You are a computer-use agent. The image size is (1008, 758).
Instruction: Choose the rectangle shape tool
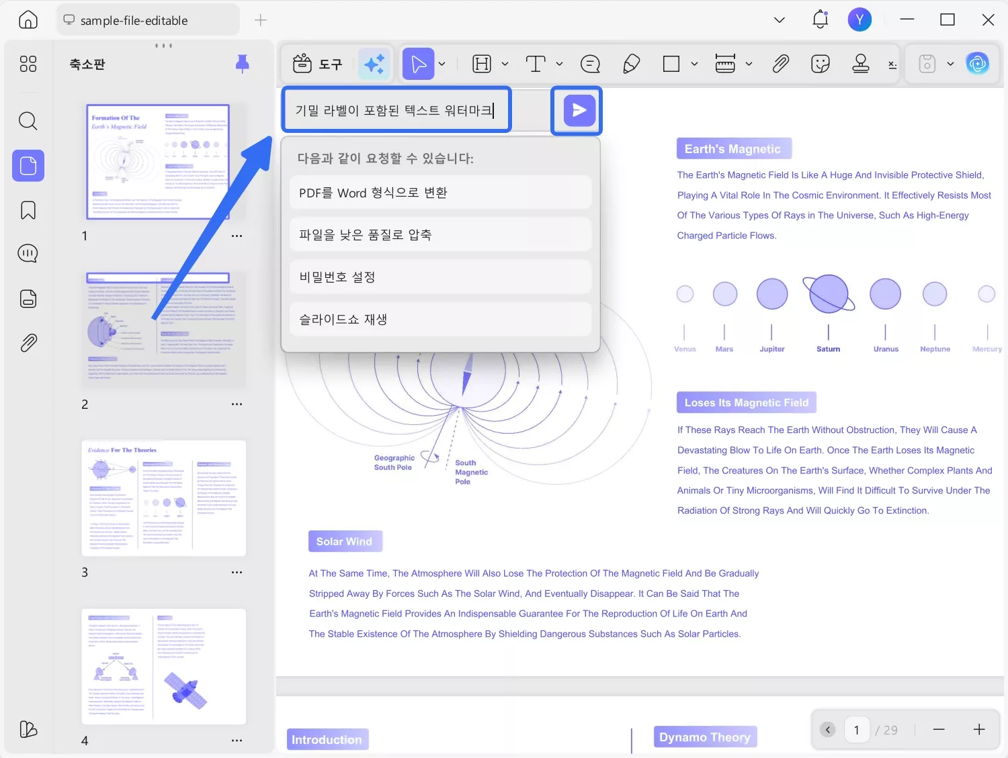pos(671,64)
